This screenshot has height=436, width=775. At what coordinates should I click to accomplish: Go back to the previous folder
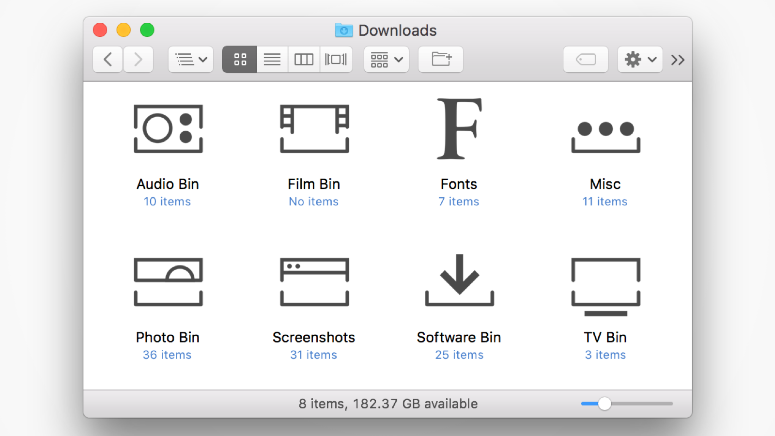108,60
